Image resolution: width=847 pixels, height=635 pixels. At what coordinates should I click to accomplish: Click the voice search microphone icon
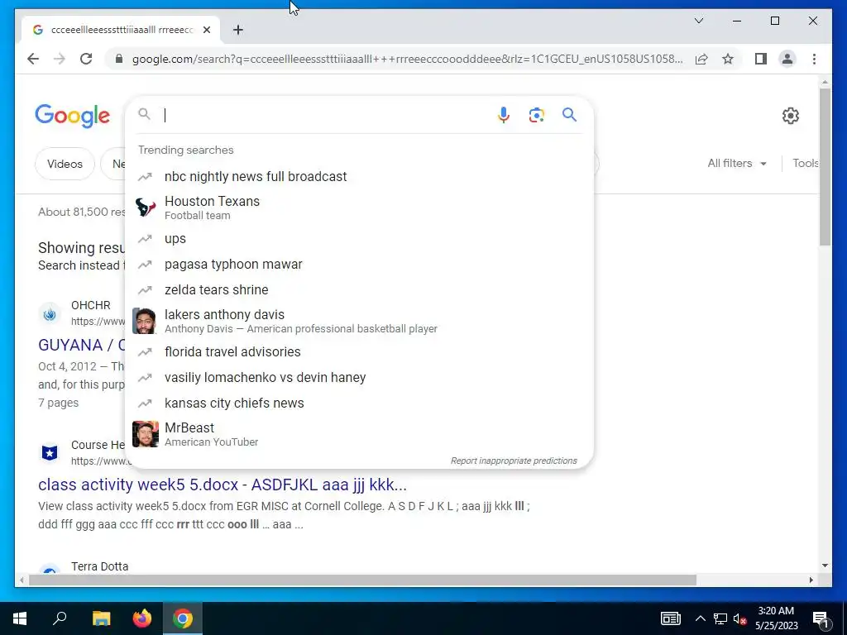tap(504, 115)
